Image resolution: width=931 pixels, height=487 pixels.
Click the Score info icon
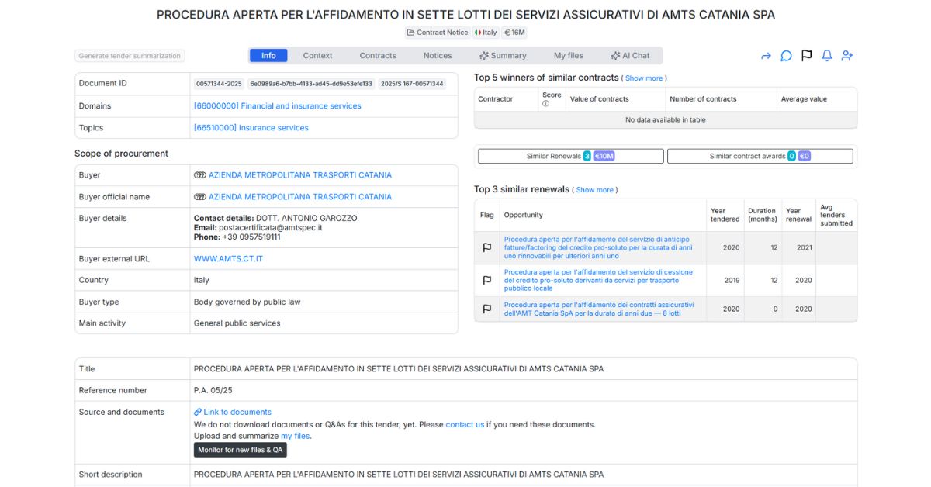point(545,104)
